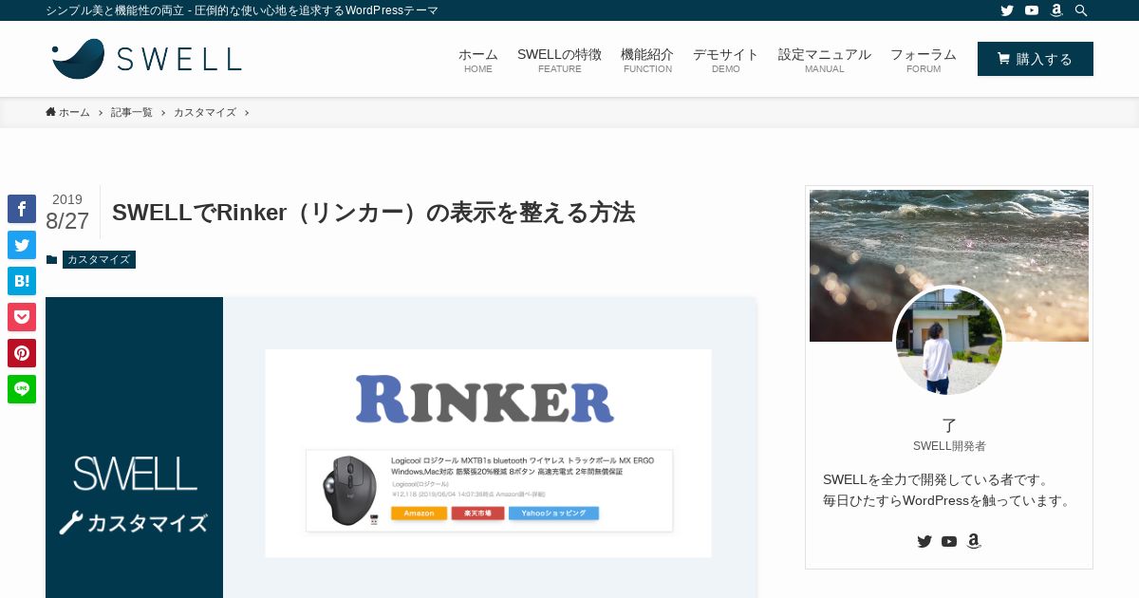1139x598 pixels.
Task: Click article title SWELLでRinker（リンカー）の表示を整える方法
Action: click(373, 213)
